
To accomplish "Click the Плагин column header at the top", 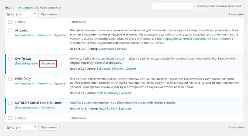I will pyautogui.click(x=21, y=22).
